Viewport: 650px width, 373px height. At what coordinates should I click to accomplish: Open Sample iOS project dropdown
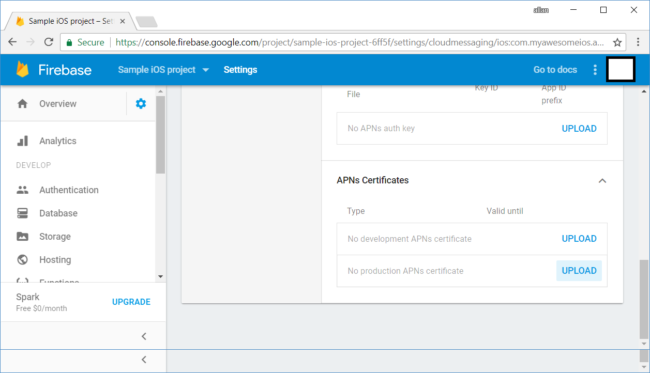[163, 70]
